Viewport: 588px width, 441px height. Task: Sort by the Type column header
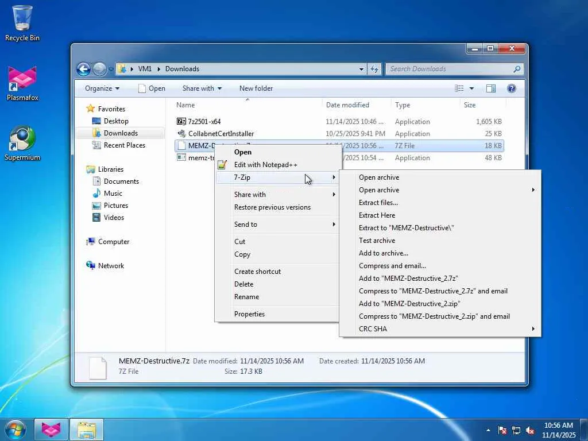click(425, 105)
